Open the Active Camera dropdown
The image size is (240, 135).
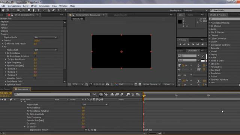click(x=151, y=84)
